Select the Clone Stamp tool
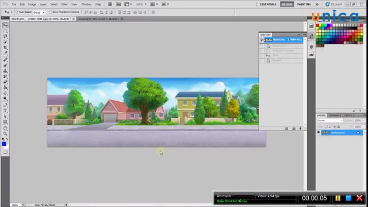This screenshot has width=368, height=207. coord(5,71)
